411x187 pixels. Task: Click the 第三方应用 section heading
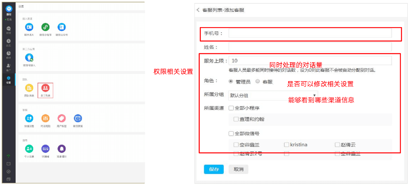click(x=28, y=49)
